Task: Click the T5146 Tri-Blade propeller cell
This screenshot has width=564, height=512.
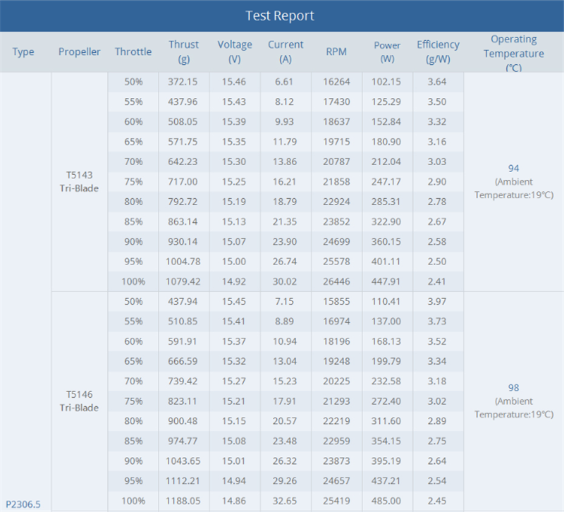Action: [79, 401]
